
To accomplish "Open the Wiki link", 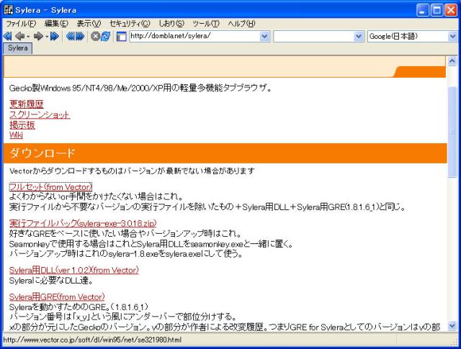I will click(x=16, y=135).
